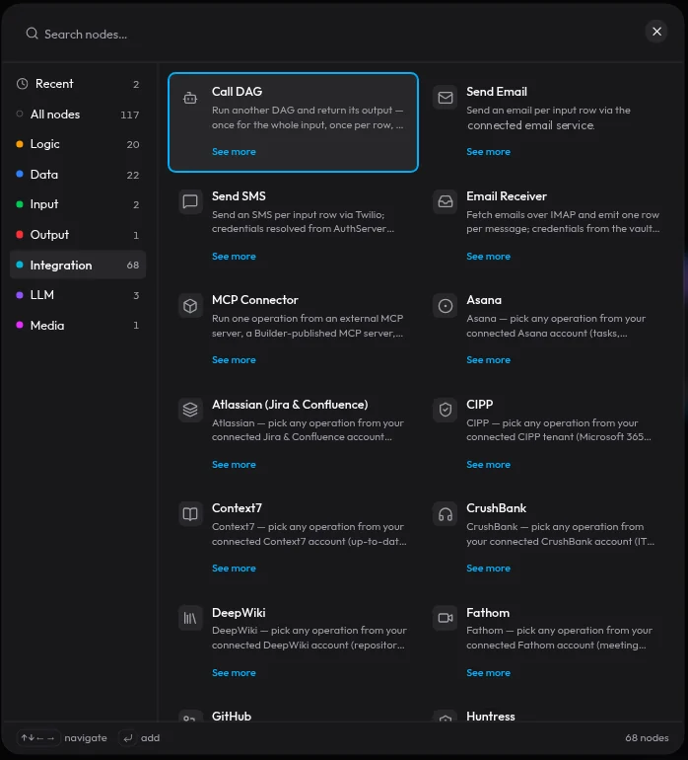The image size is (688, 760).
Task: Select the Huntress node title
Action: [491, 717]
